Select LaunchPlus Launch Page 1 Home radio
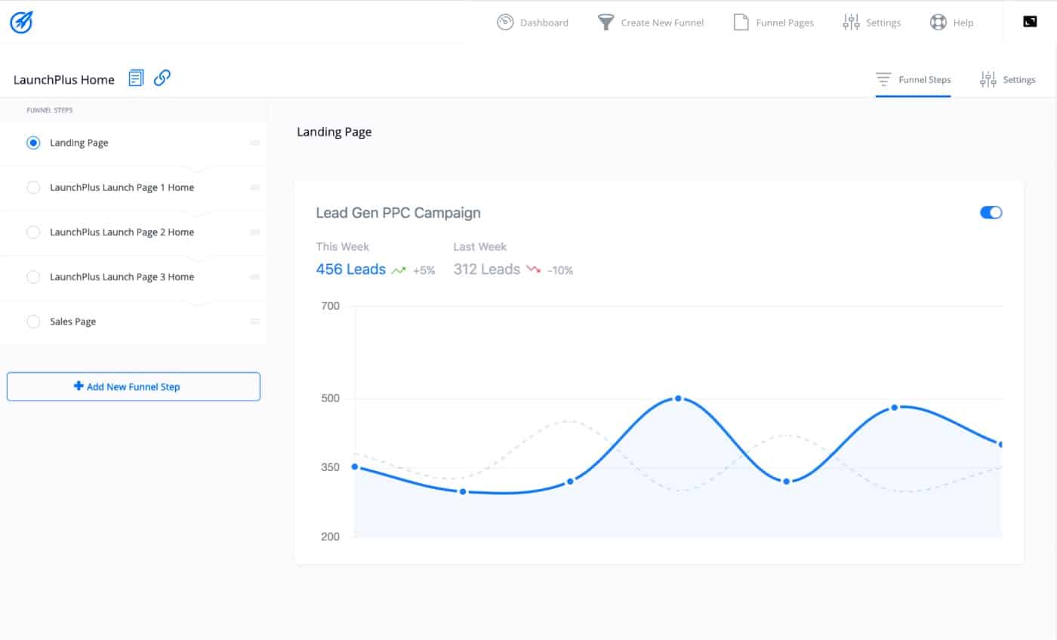 coord(33,187)
